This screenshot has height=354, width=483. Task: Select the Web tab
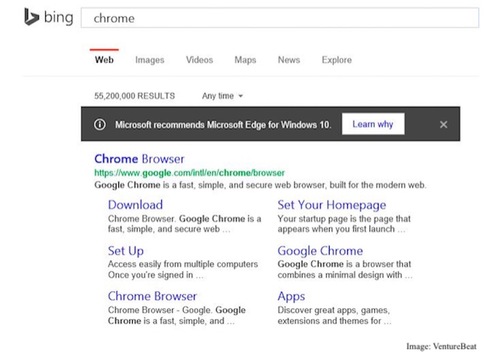(x=104, y=60)
